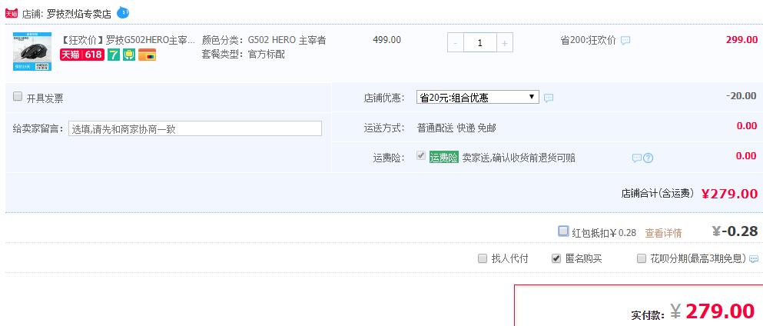This screenshot has width=763, height=326.
Task: Click the ¥-0.28 red packet deduction
Action: pos(735,231)
